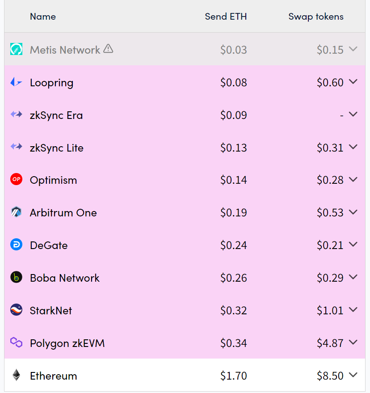Image resolution: width=370 pixels, height=393 pixels.
Task: Click the Optimism red OP icon
Action: pyautogui.click(x=16, y=180)
